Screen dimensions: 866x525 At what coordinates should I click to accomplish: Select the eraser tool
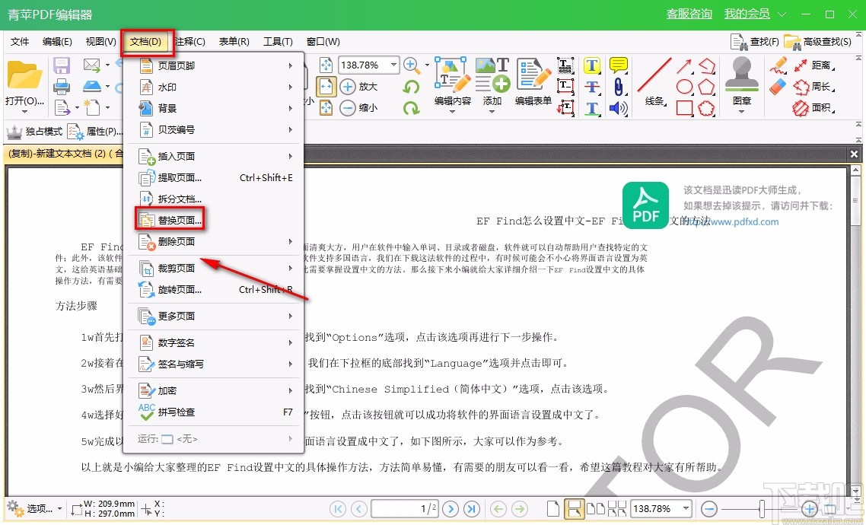coord(778,86)
